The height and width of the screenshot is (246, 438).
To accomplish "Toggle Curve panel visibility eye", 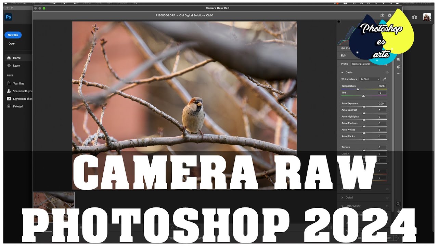I will coord(387,189).
